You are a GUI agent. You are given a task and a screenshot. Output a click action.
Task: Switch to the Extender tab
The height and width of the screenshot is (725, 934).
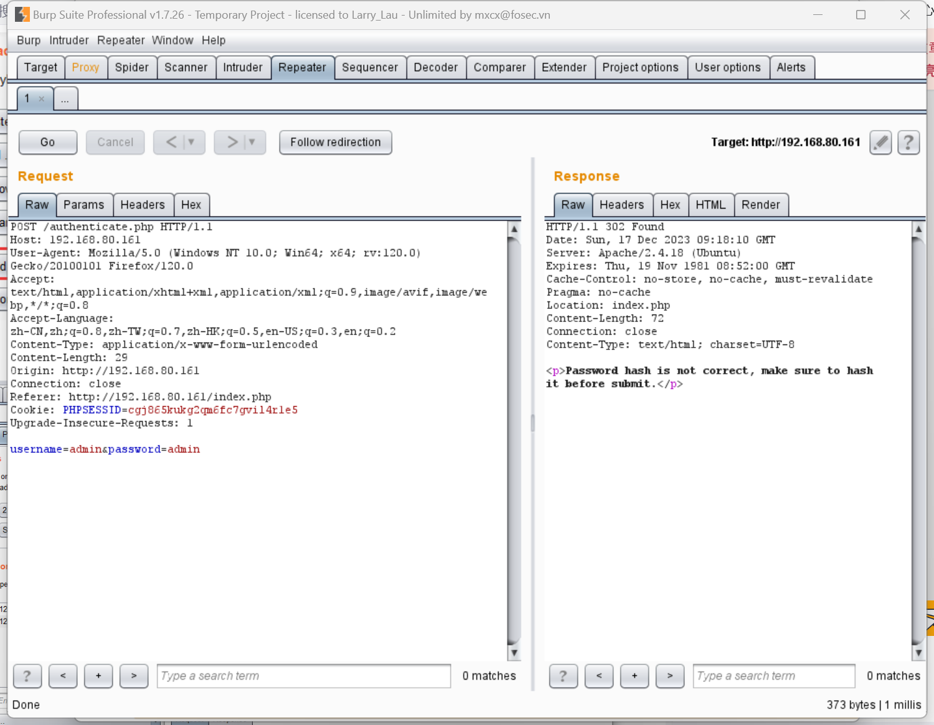[x=564, y=67]
